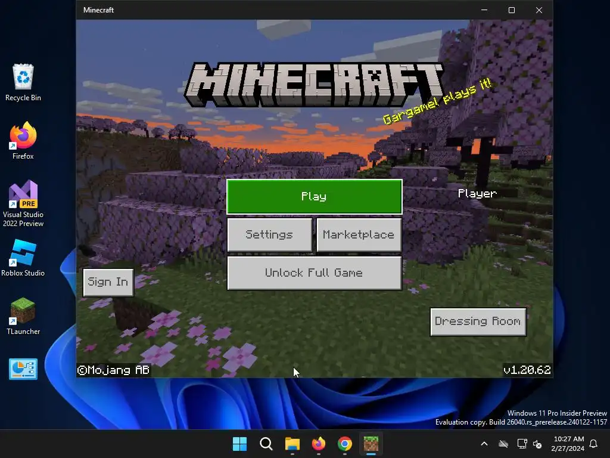
Task: Open Minecraft Settings
Action: point(270,234)
